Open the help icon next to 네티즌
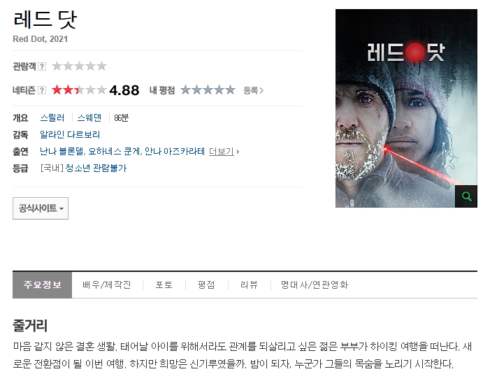The width and height of the screenshot is (483, 388). click(x=42, y=90)
